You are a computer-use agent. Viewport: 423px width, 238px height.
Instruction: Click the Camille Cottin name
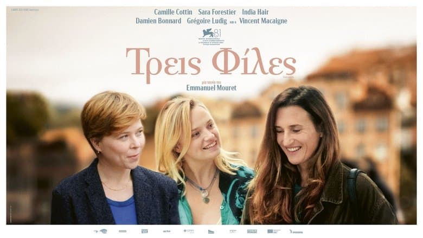[x=173, y=12]
